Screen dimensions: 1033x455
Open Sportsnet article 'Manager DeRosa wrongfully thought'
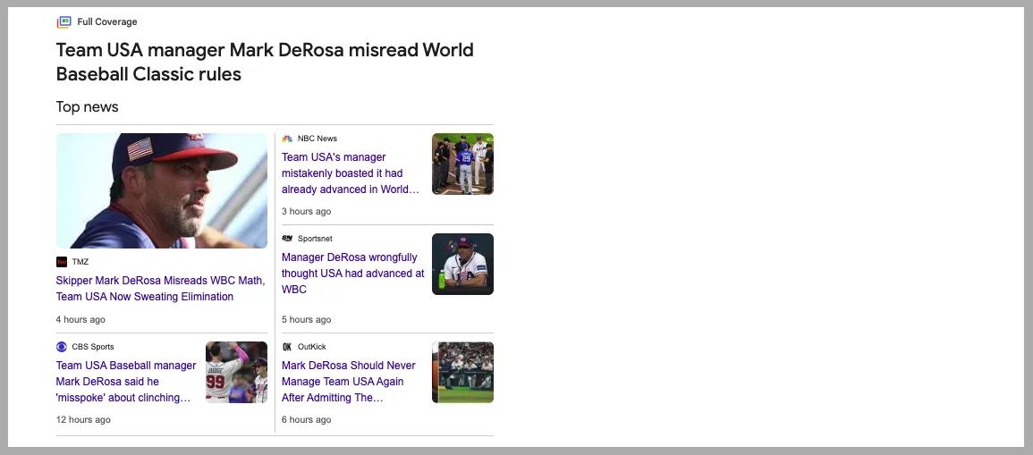pyautogui.click(x=352, y=274)
